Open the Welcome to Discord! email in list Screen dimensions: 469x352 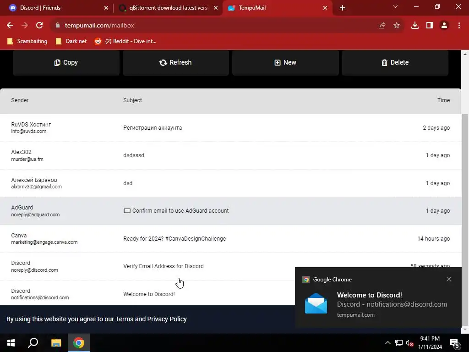click(x=149, y=294)
